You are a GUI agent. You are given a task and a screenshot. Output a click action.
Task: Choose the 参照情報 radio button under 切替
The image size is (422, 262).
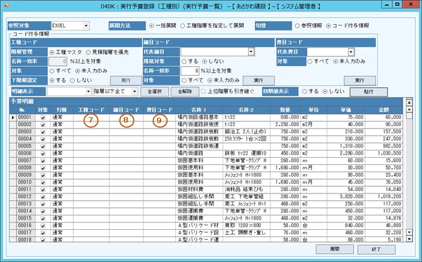296,27
